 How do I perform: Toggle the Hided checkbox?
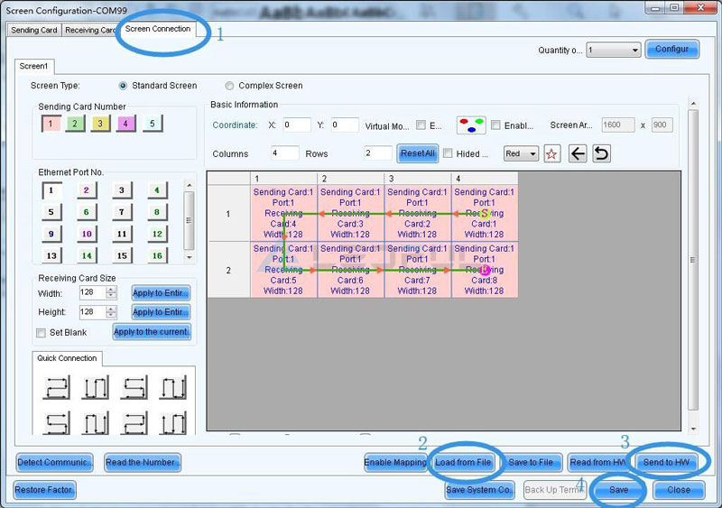coord(449,154)
